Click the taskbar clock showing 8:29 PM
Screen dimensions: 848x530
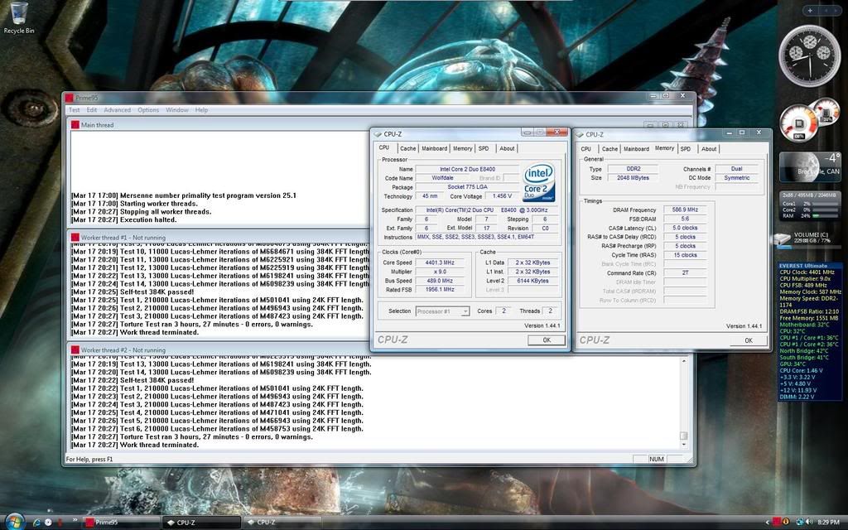click(x=828, y=523)
